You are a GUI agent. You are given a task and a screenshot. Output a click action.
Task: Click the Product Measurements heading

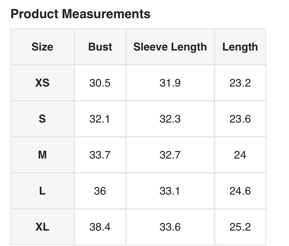80,14
